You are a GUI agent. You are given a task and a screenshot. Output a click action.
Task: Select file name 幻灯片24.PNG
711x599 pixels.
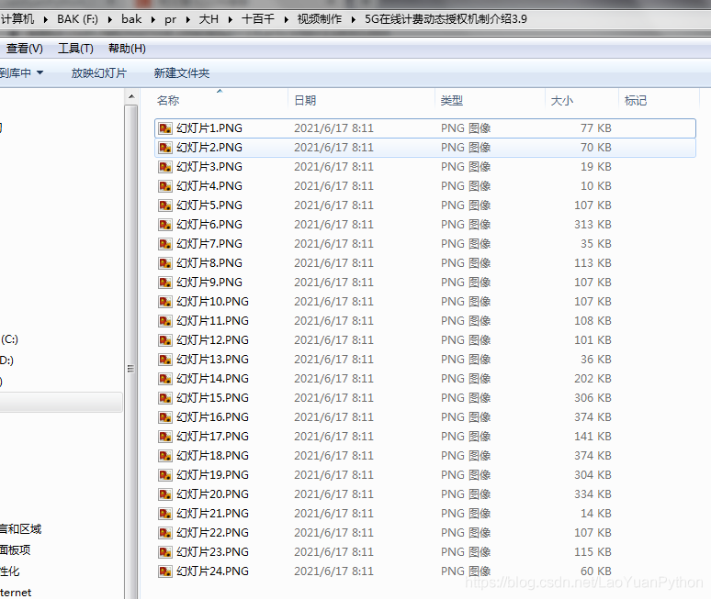coord(213,571)
